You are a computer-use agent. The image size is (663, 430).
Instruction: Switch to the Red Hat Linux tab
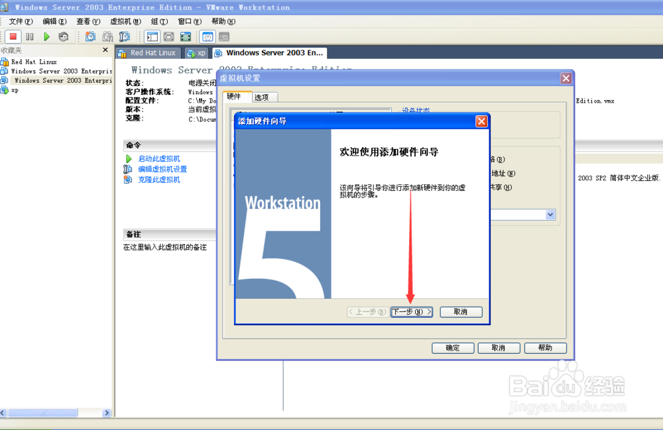148,53
